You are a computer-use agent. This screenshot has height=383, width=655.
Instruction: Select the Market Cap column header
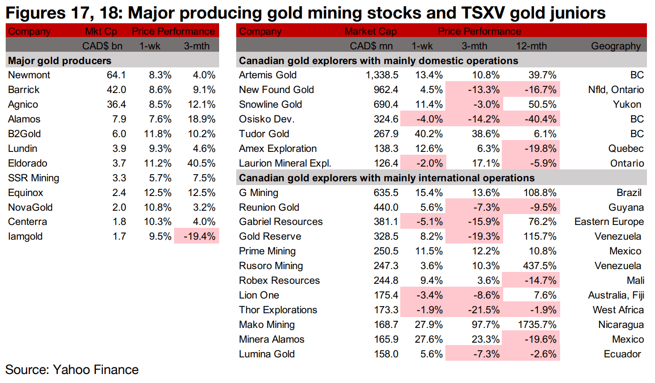pos(370,32)
